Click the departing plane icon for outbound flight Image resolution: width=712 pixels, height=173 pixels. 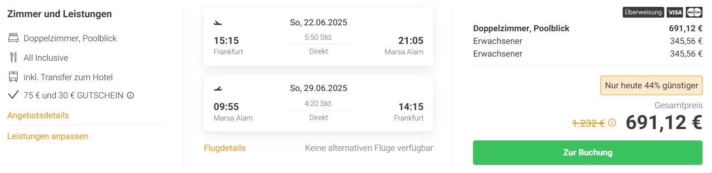(218, 23)
